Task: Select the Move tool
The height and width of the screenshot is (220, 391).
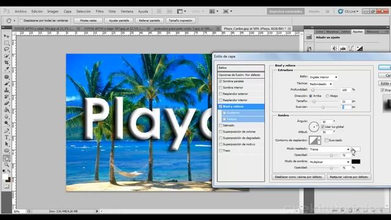Action: coord(7,37)
